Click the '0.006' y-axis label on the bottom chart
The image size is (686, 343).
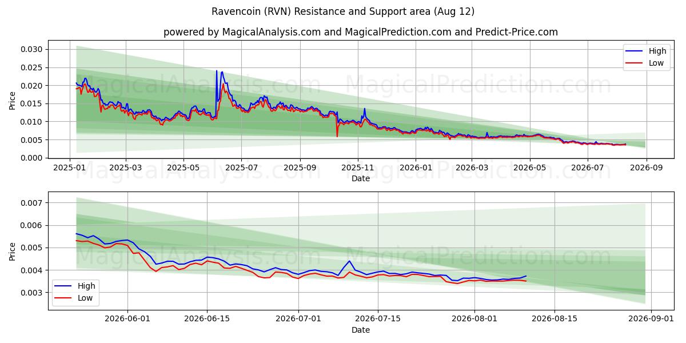(32, 225)
